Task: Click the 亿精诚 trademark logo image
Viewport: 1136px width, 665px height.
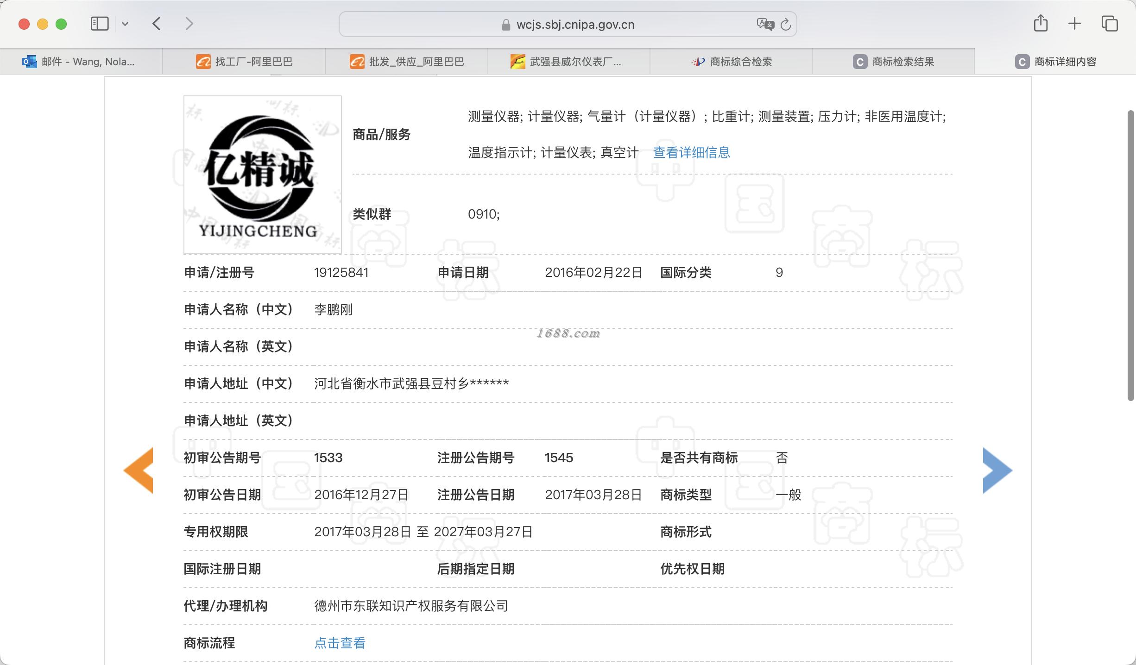Action: pyautogui.click(x=262, y=175)
